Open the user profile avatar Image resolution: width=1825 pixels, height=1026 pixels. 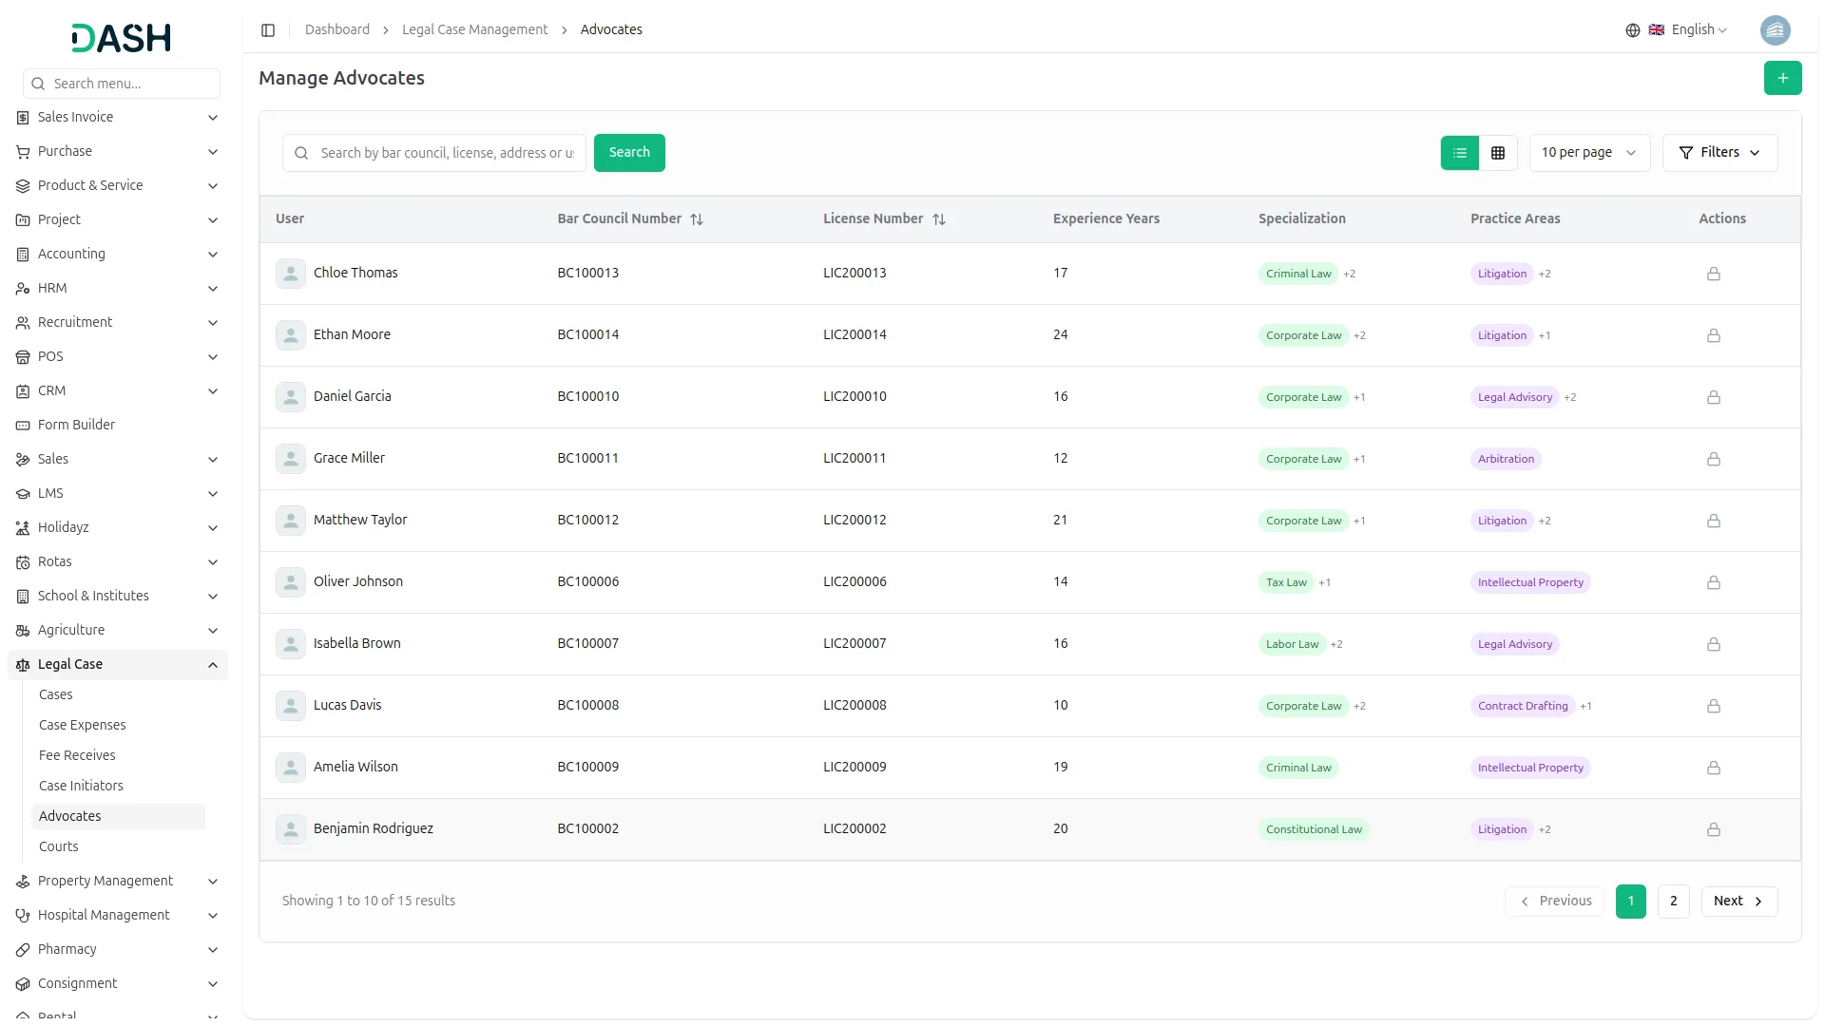(1775, 30)
